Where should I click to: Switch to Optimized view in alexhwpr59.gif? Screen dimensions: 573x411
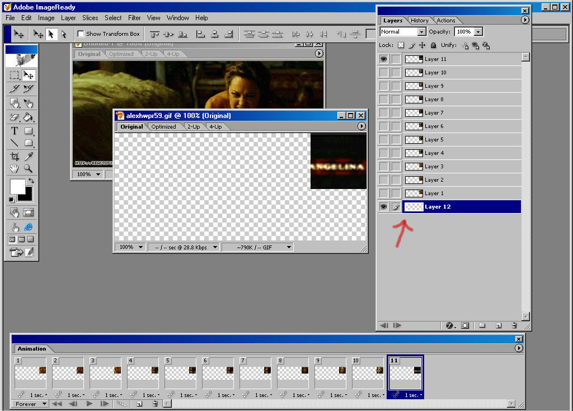163,127
